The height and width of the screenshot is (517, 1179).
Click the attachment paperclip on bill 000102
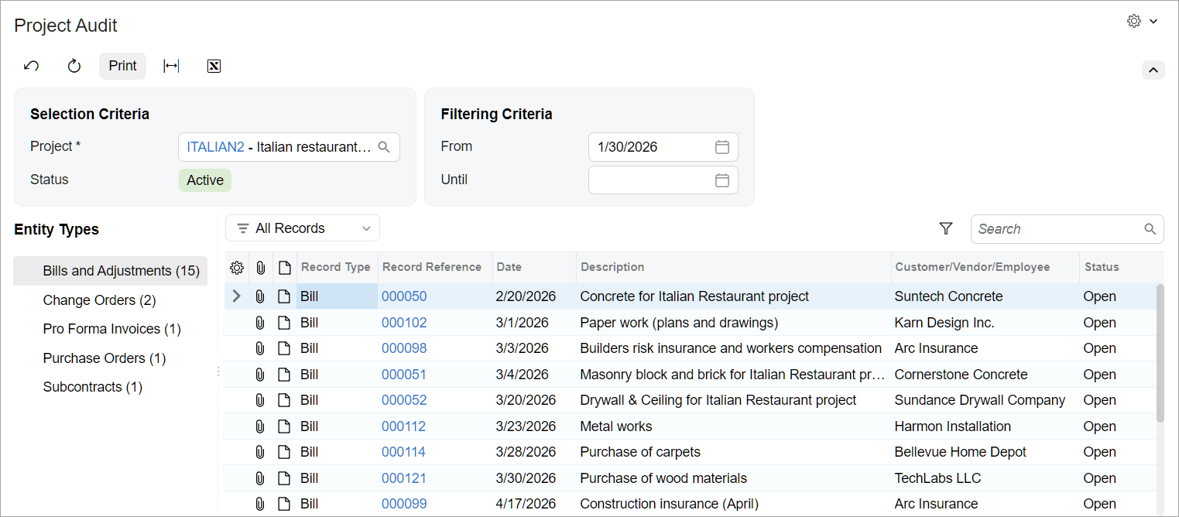[260, 323]
